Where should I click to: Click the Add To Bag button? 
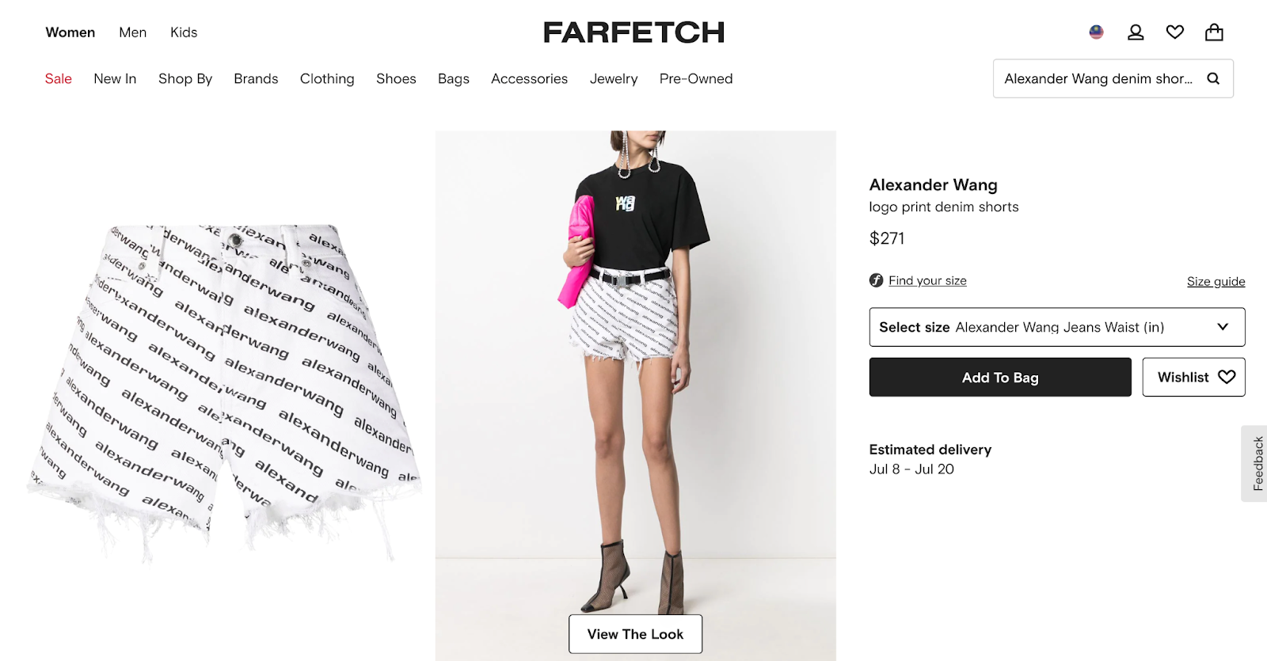pyautogui.click(x=1000, y=377)
